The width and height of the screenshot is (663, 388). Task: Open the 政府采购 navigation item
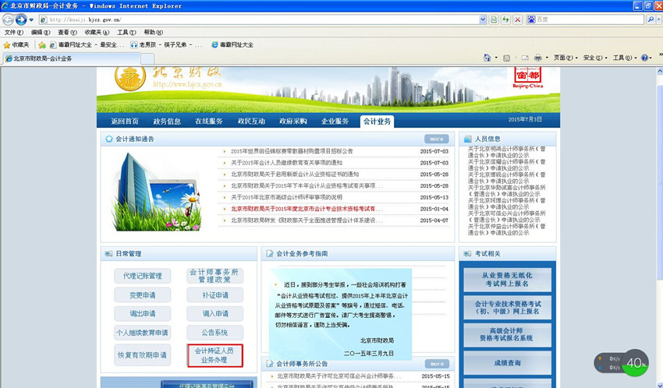[293, 122]
